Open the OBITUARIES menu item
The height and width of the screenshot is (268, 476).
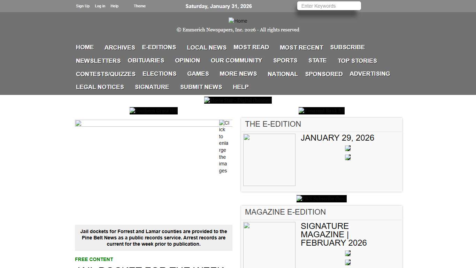click(146, 60)
